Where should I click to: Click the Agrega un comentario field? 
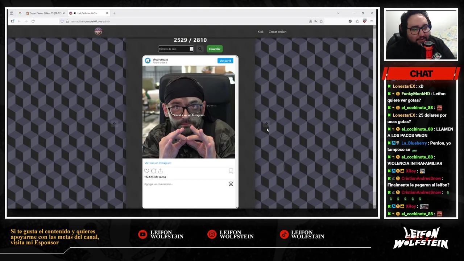pyautogui.click(x=158, y=184)
